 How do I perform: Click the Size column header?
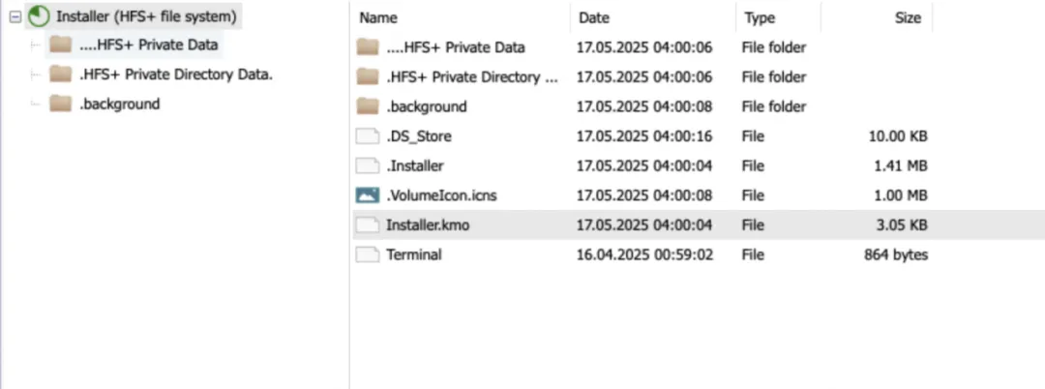[x=908, y=17]
